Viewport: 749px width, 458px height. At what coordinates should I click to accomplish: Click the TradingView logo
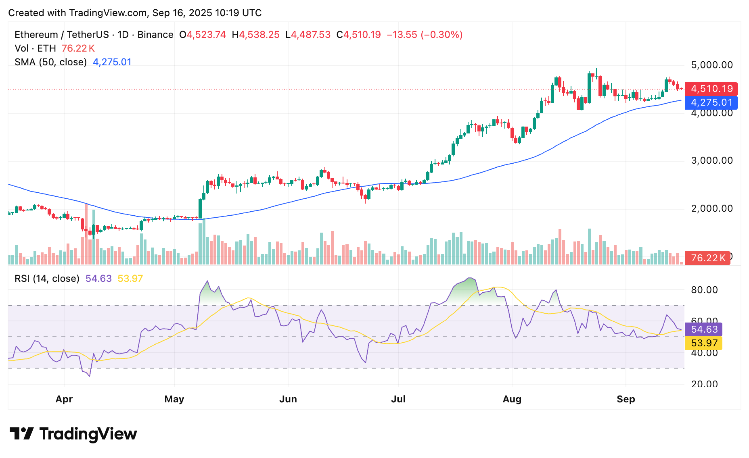pos(73,433)
